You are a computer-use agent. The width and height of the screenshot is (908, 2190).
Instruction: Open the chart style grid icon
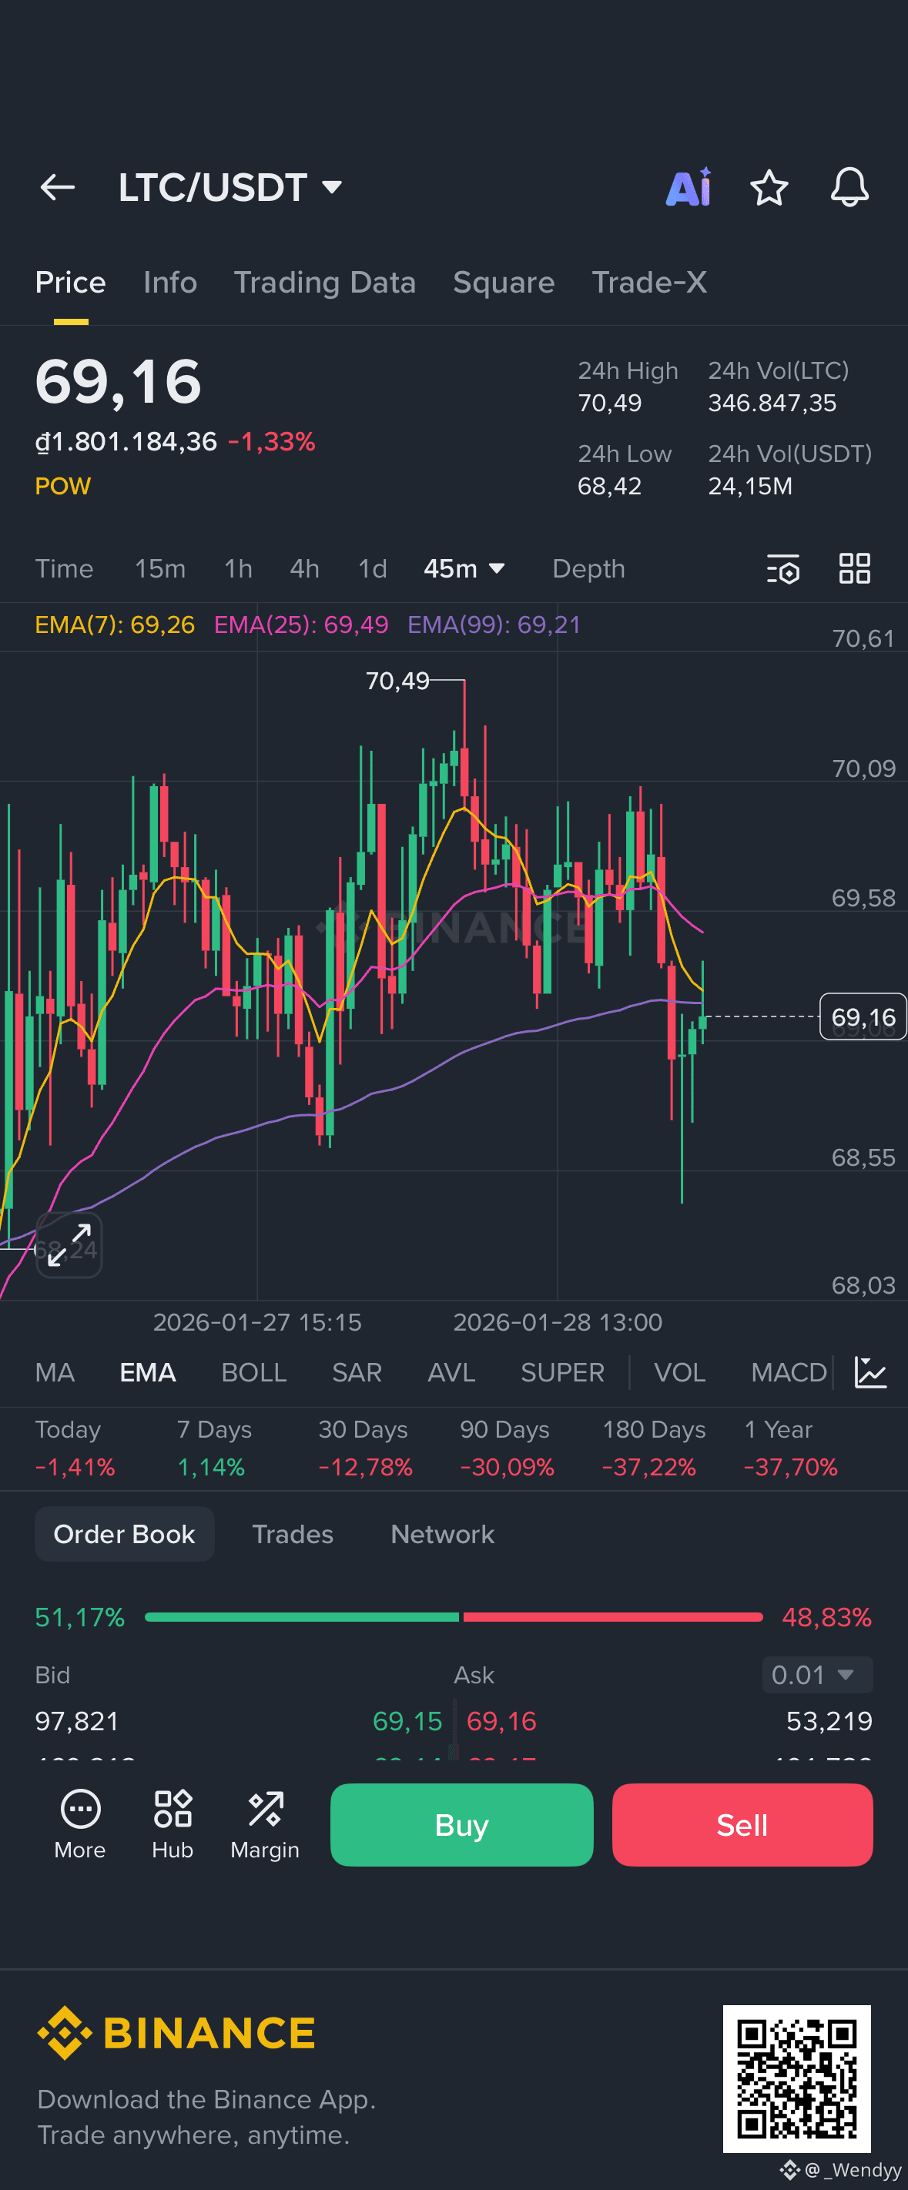pyautogui.click(x=854, y=569)
